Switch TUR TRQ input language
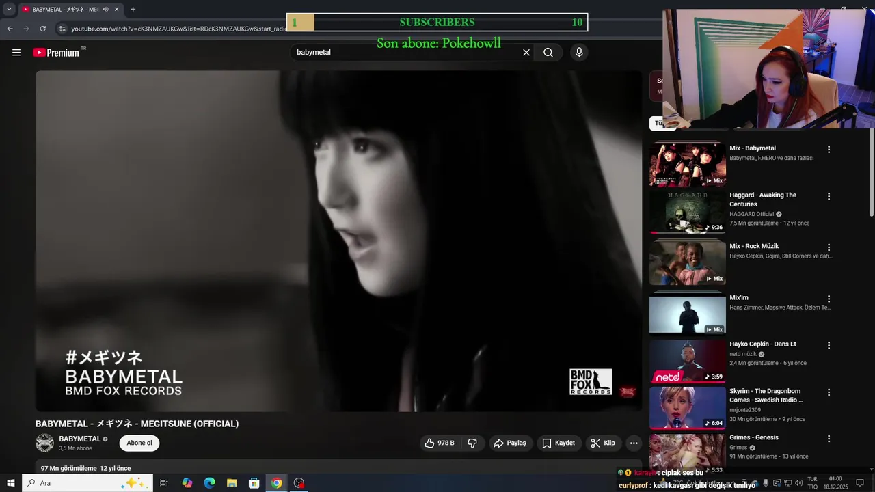Screen dimensions: 875x492 (813, 483)
